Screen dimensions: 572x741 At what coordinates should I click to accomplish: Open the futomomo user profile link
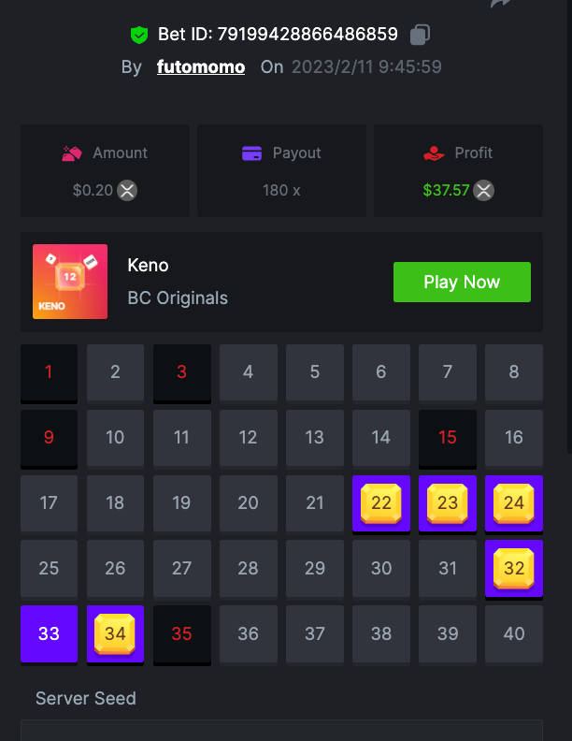click(x=201, y=66)
